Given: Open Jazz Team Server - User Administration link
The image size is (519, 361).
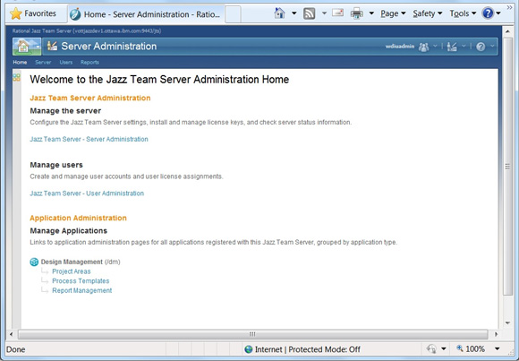Looking at the screenshot, I should click(x=87, y=193).
